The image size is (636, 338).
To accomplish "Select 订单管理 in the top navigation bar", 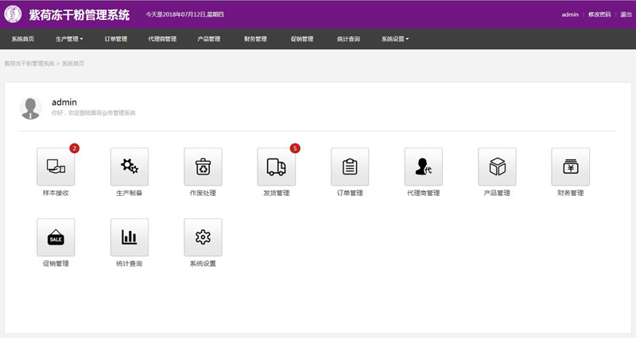I will click(x=115, y=39).
